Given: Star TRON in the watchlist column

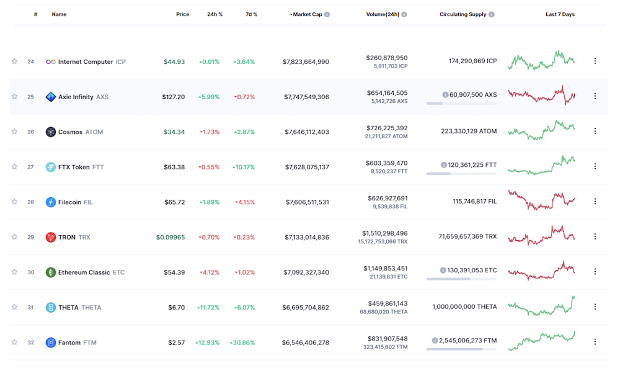Looking at the screenshot, I should pos(15,237).
